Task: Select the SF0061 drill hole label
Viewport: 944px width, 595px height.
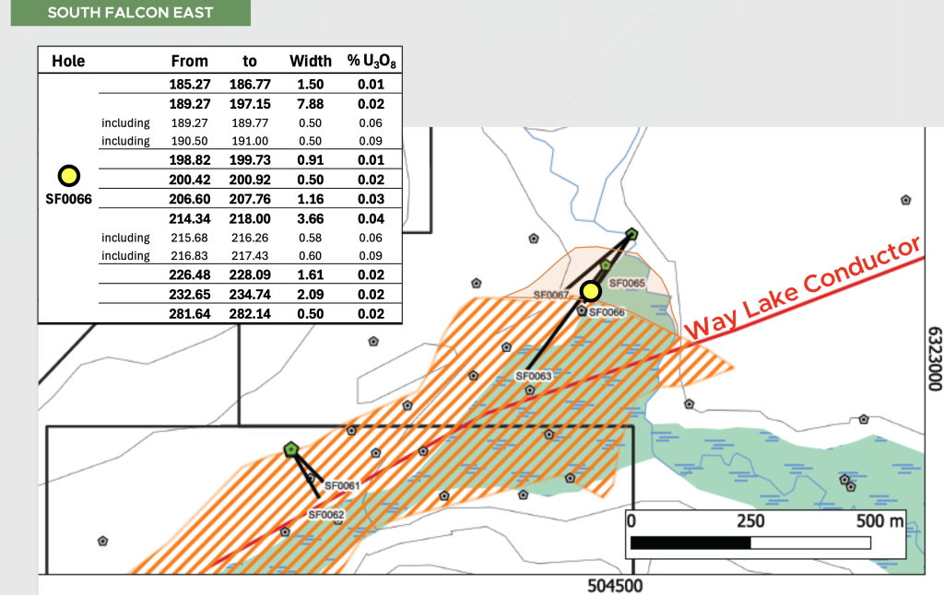Action: coord(341,485)
